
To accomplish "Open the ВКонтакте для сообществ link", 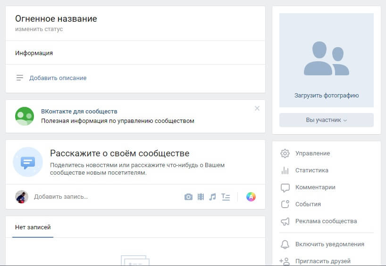I will tap(79, 112).
